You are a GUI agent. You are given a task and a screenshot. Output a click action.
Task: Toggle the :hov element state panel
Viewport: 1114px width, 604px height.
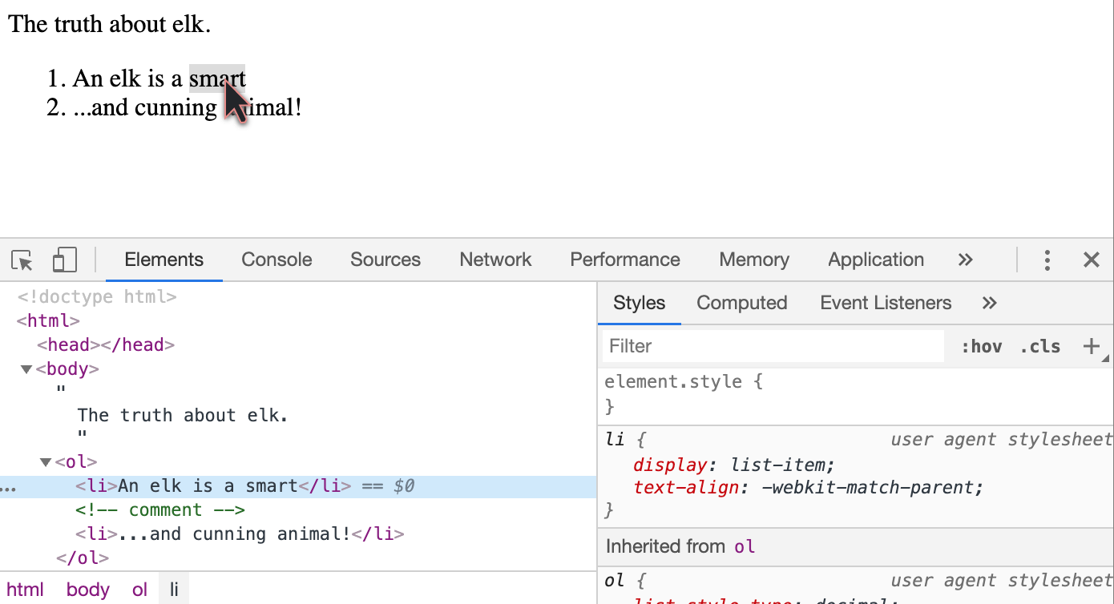coord(981,346)
